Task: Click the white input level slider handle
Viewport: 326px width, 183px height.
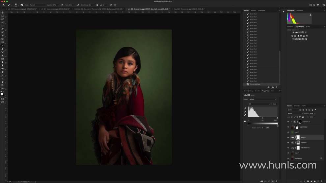Action: tap(277, 118)
